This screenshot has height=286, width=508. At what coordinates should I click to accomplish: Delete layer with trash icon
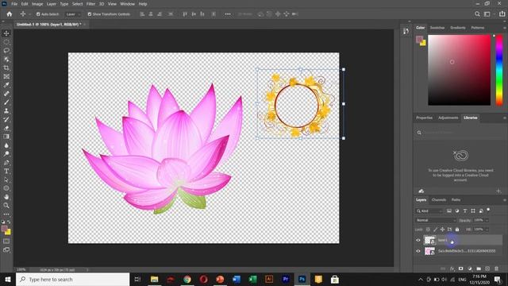(496, 269)
